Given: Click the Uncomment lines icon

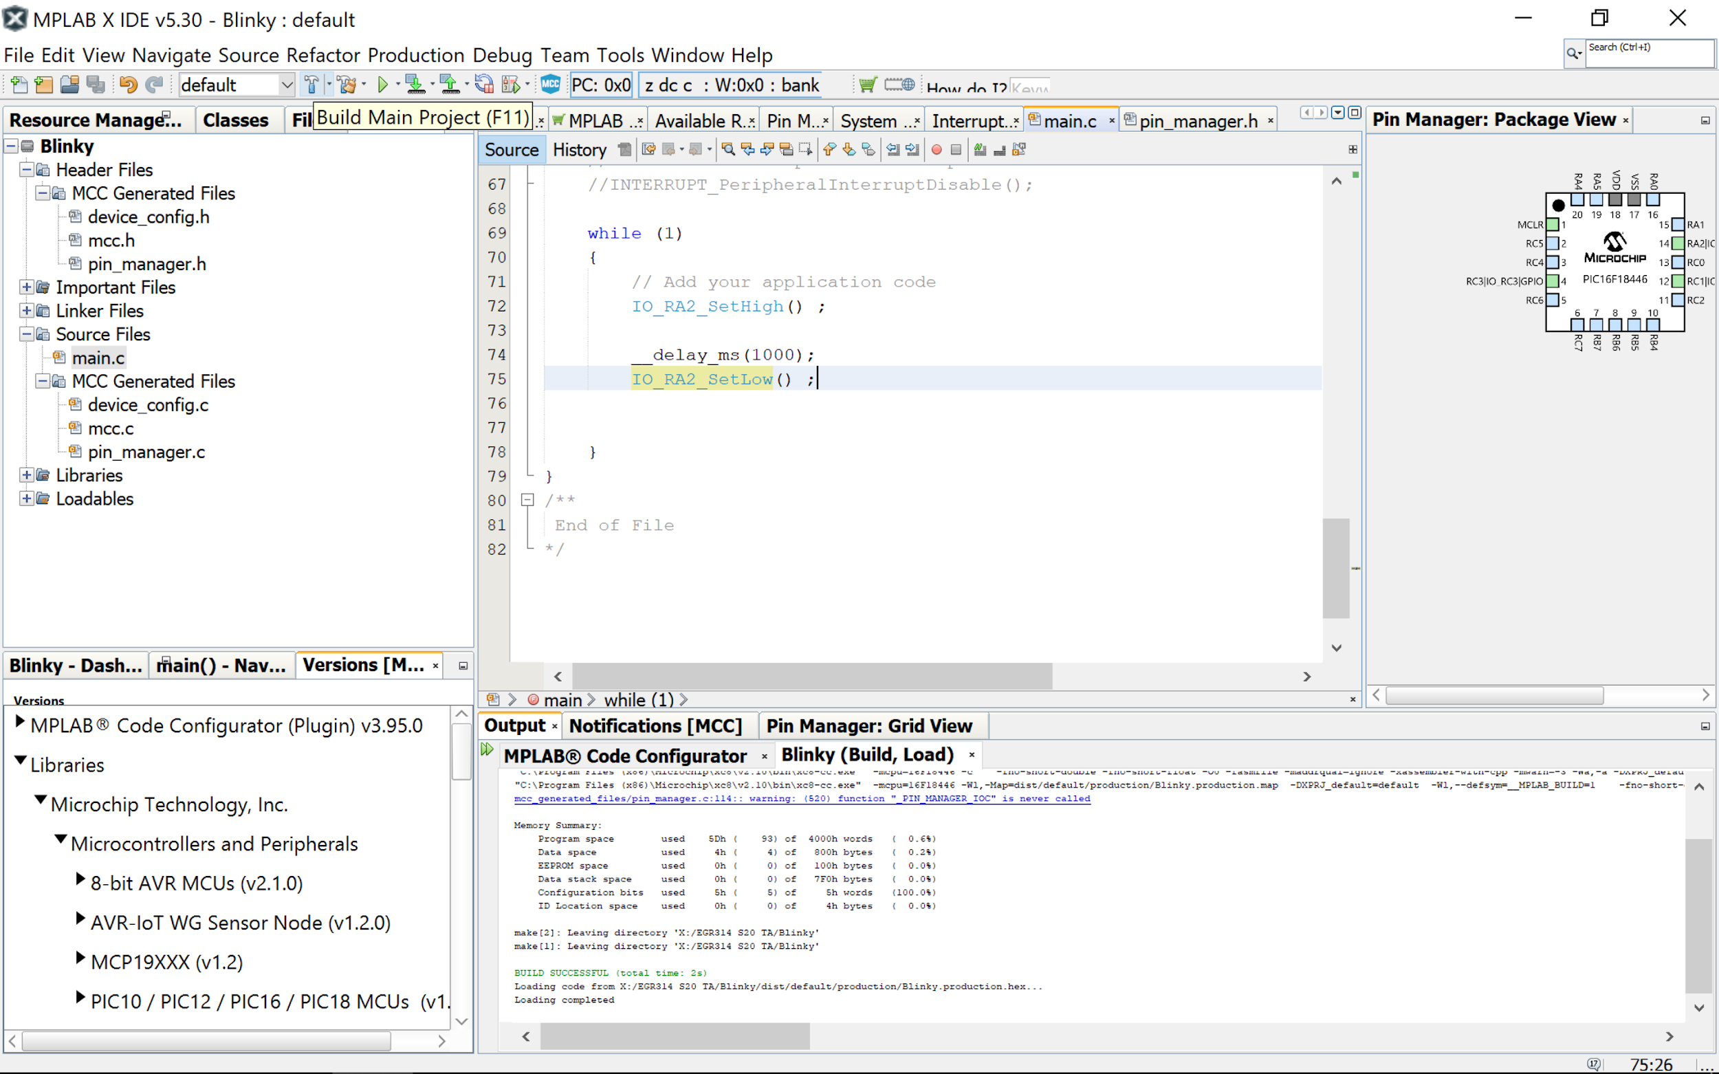Looking at the screenshot, I should pyautogui.click(x=1000, y=149).
